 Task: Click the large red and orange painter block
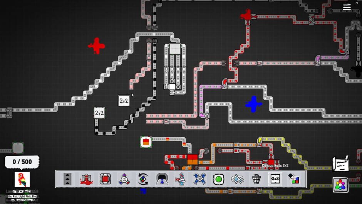click(193, 160)
